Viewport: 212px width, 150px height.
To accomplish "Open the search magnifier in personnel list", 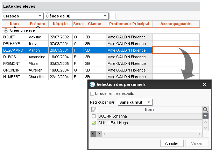I will (205, 110).
